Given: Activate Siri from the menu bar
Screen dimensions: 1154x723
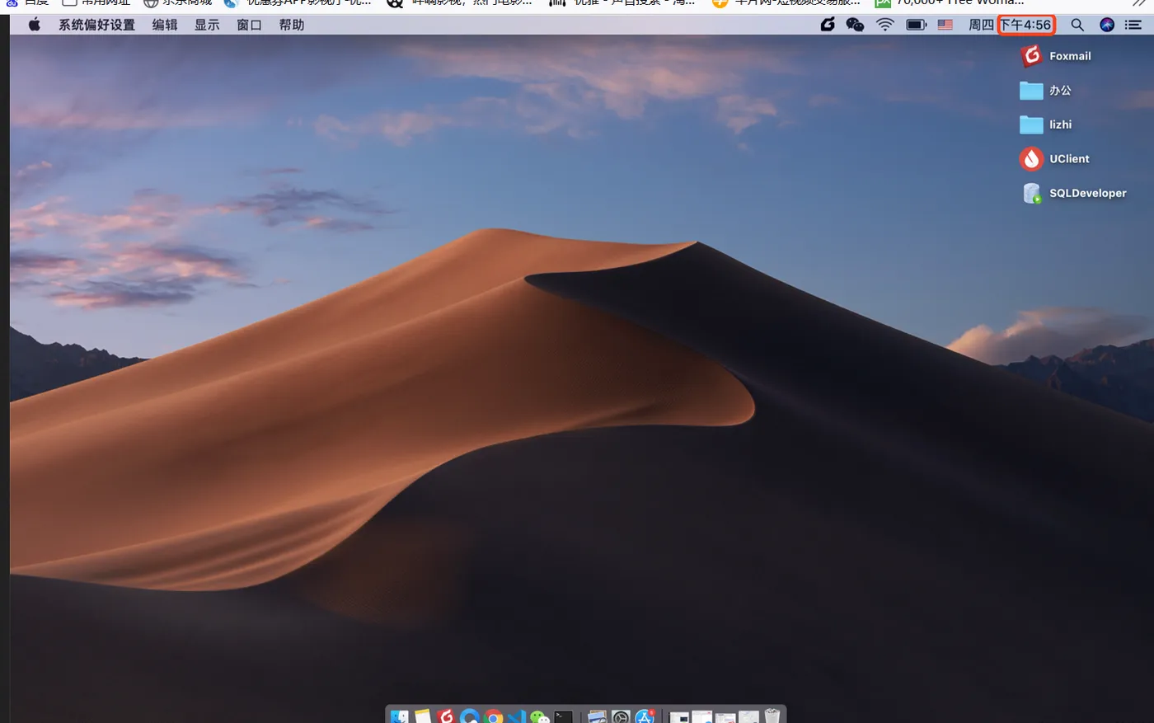Looking at the screenshot, I should pos(1107,25).
